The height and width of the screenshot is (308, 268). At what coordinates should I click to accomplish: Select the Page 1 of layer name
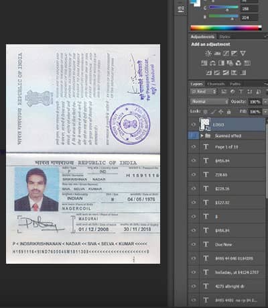point(226,147)
